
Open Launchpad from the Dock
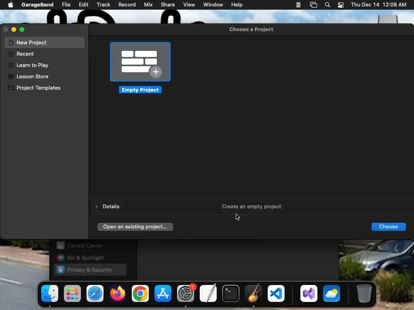tap(72, 293)
